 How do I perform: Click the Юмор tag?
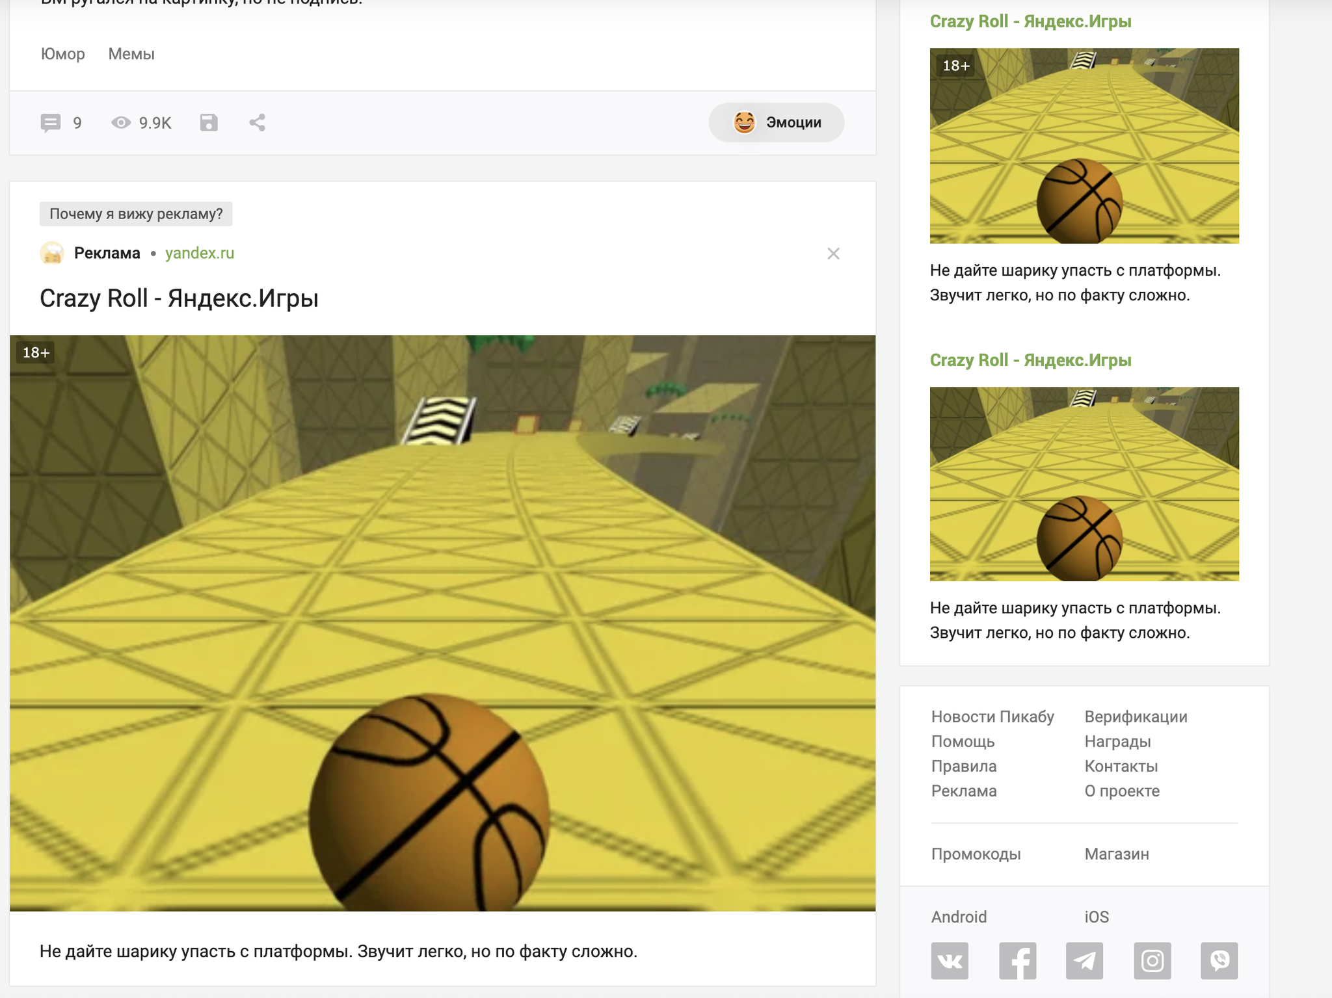point(63,54)
